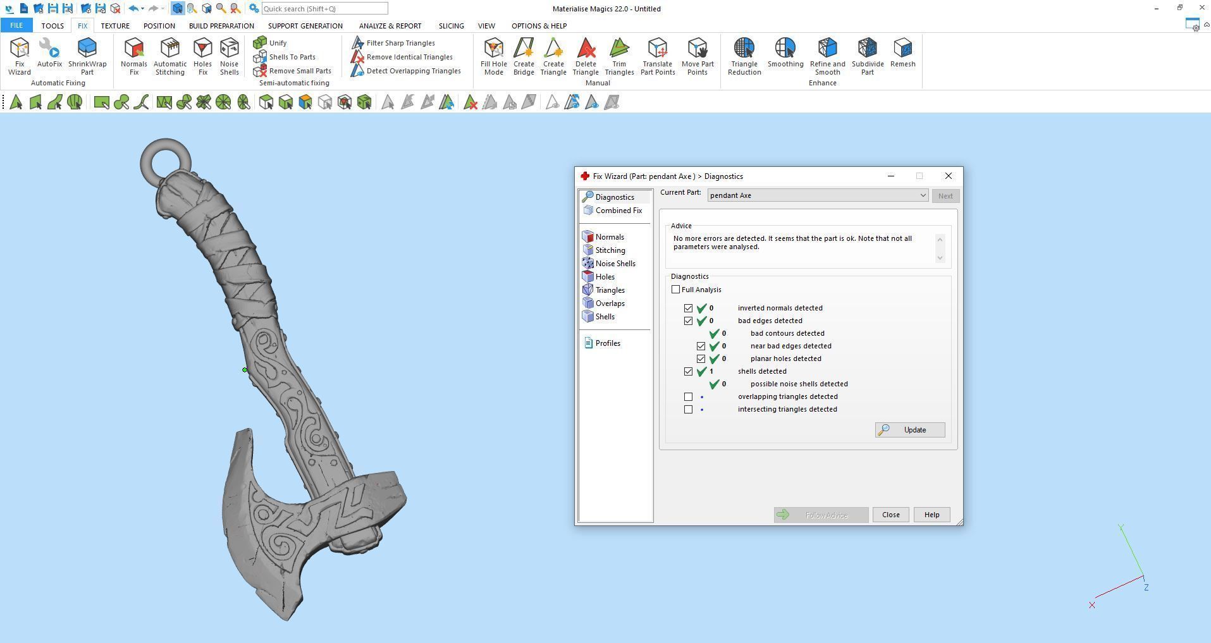Launch the ShrinkWrap Part tool

click(87, 56)
